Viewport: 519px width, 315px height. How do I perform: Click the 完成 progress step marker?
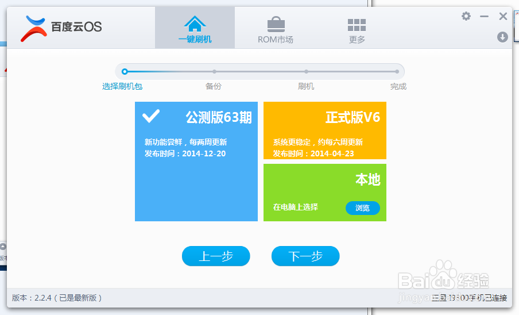(397, 71)
